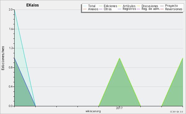Click the green peak above 2017
This screenshot has height=114, width=186.
119,58
